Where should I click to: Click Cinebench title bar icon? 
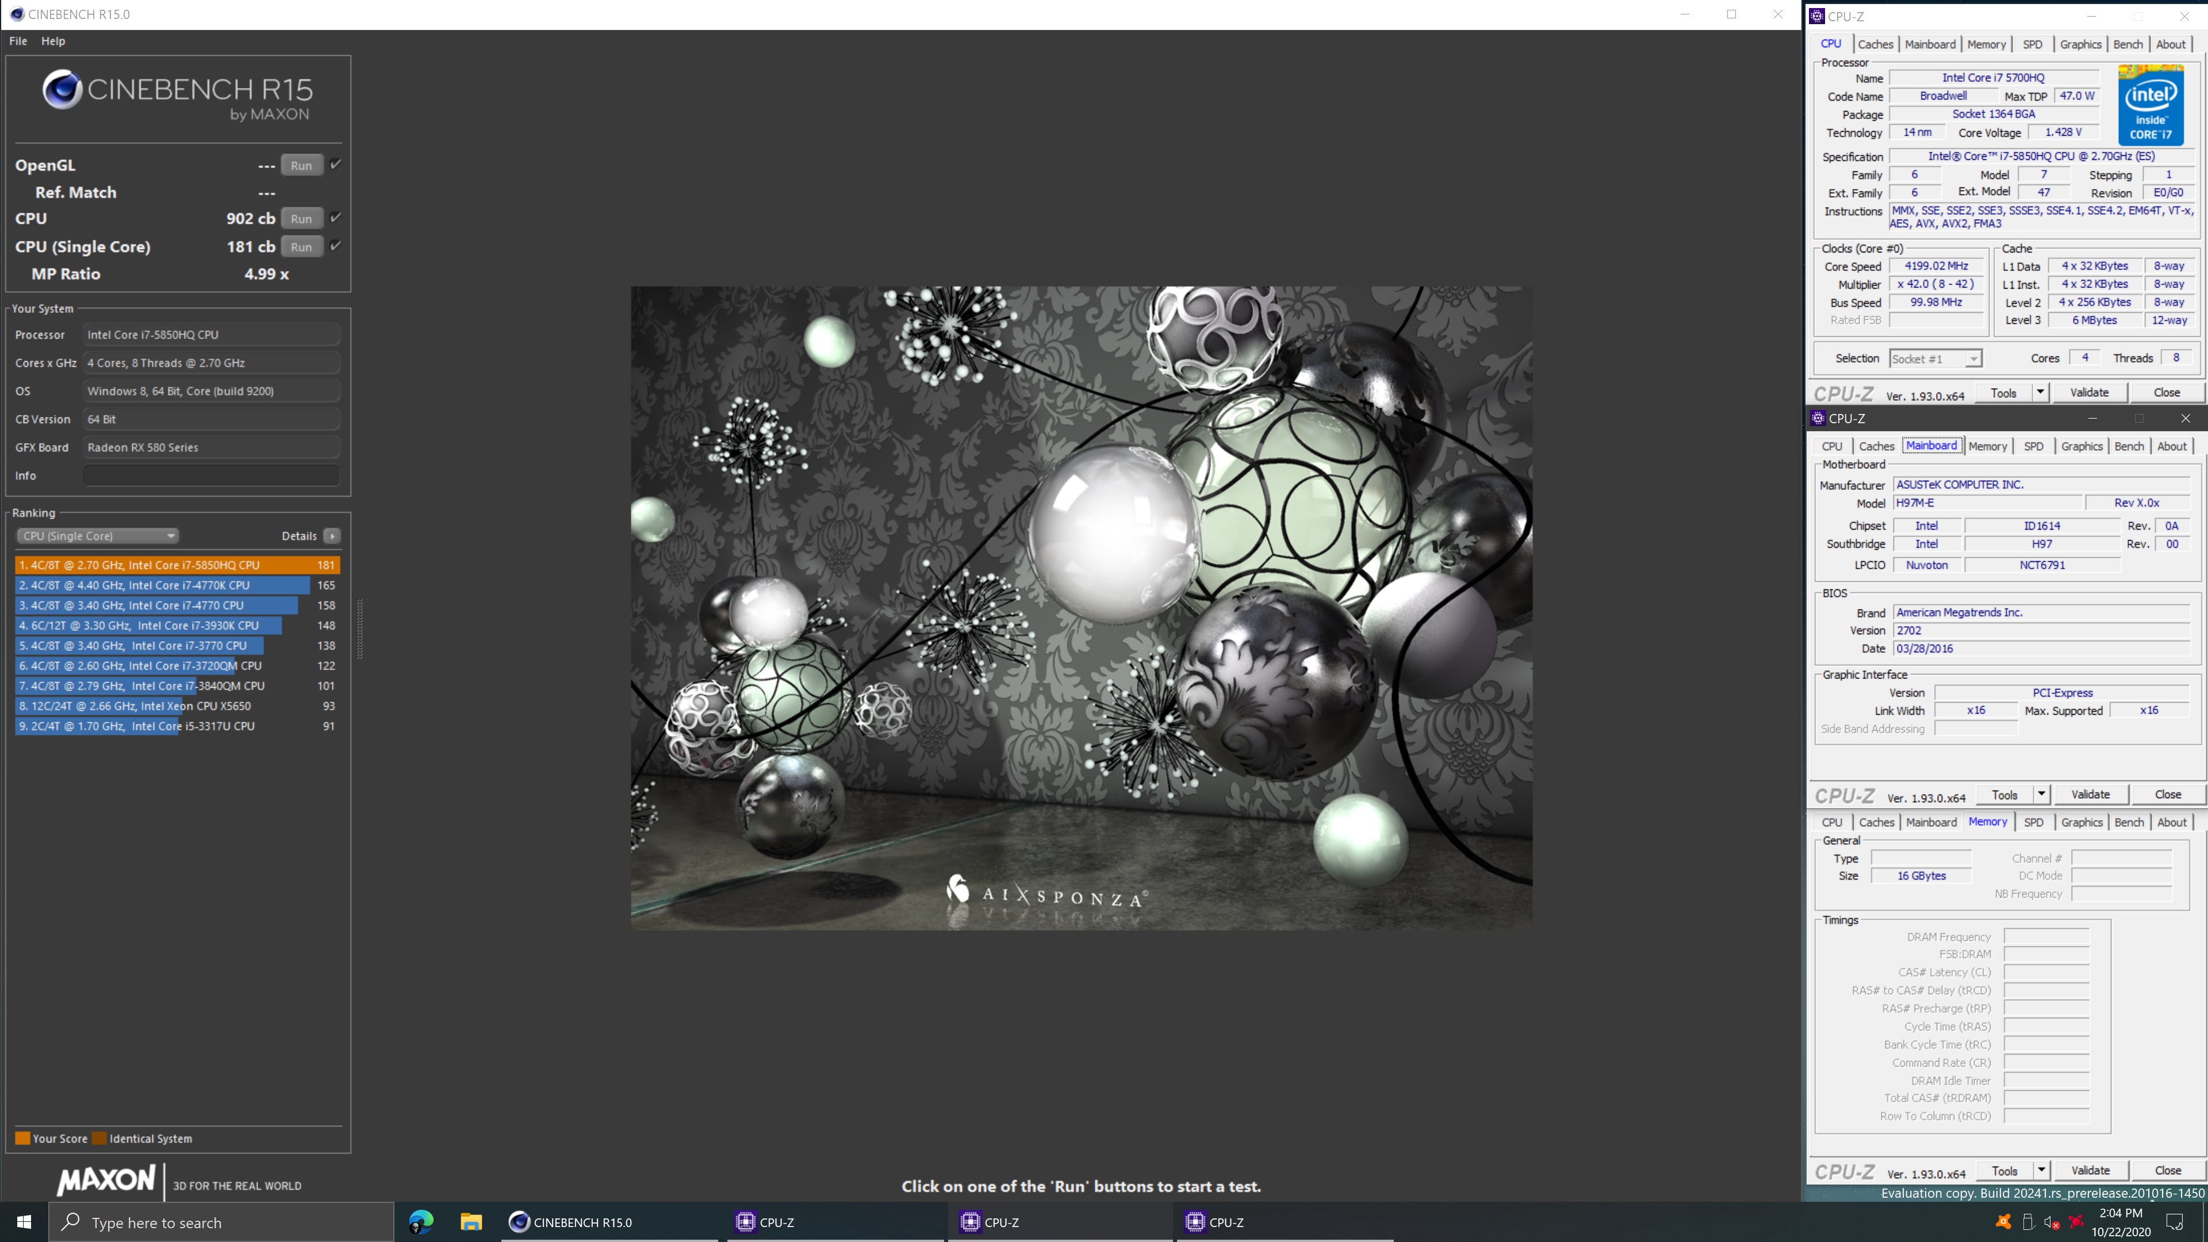point(16,14)
